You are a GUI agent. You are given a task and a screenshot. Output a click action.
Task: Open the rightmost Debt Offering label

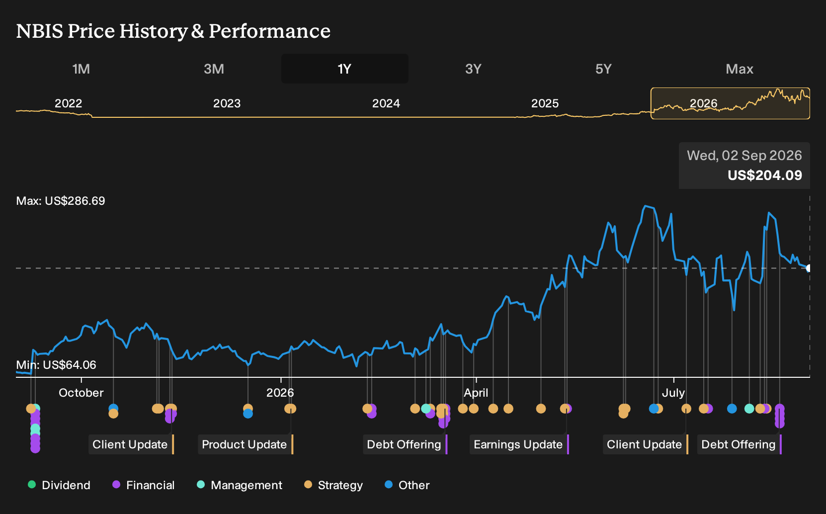coord(740,444)
